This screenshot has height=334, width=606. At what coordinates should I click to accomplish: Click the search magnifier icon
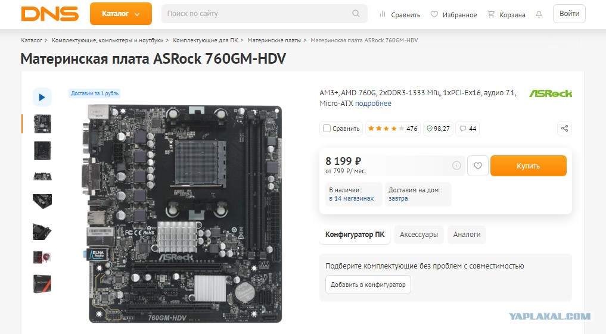[356, 14]
